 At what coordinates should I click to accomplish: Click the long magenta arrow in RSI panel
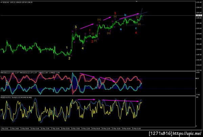[x=120, y=100]
